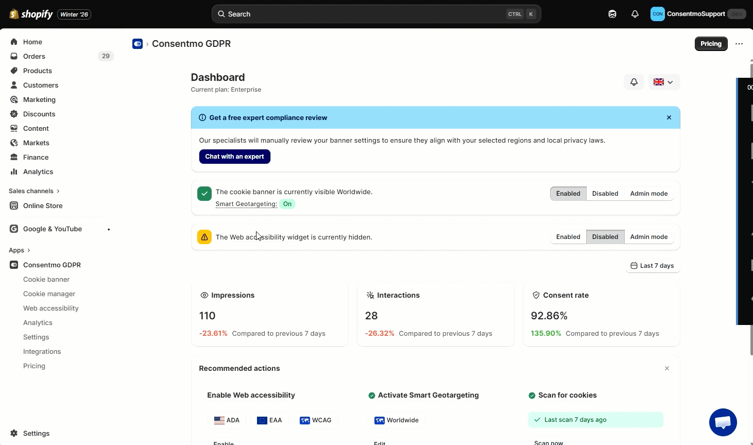Open the Last 7 days date filter

point(652,266)
